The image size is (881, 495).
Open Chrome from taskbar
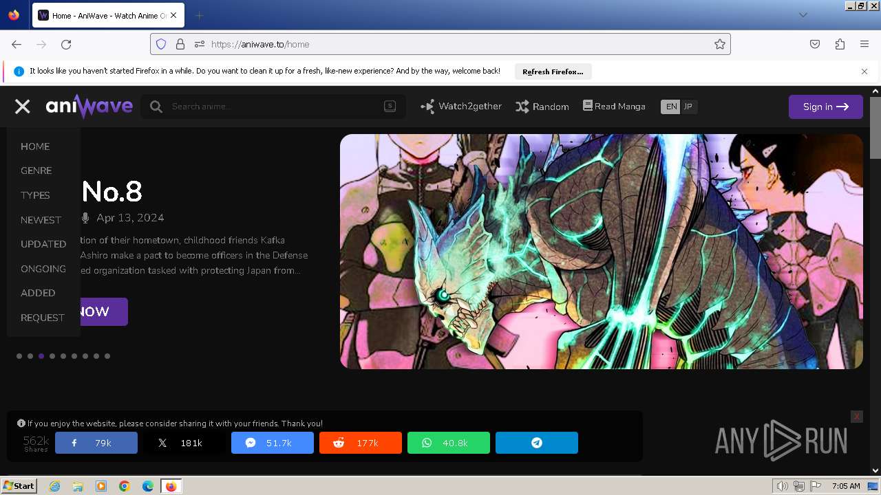[125, 486]
